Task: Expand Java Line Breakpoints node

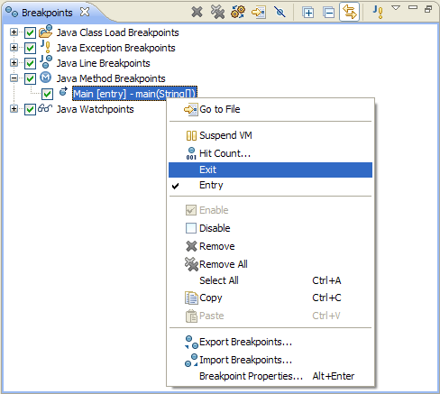Action: (x=14, y=62)
